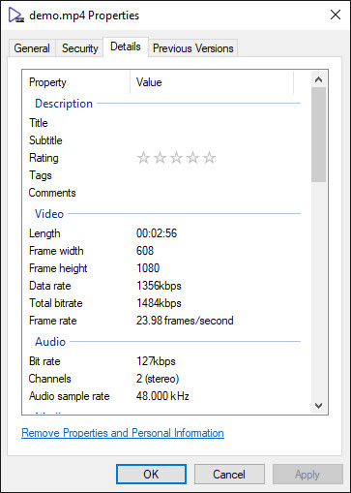
Task: Select the Details tab
Action: click(126, 46)
